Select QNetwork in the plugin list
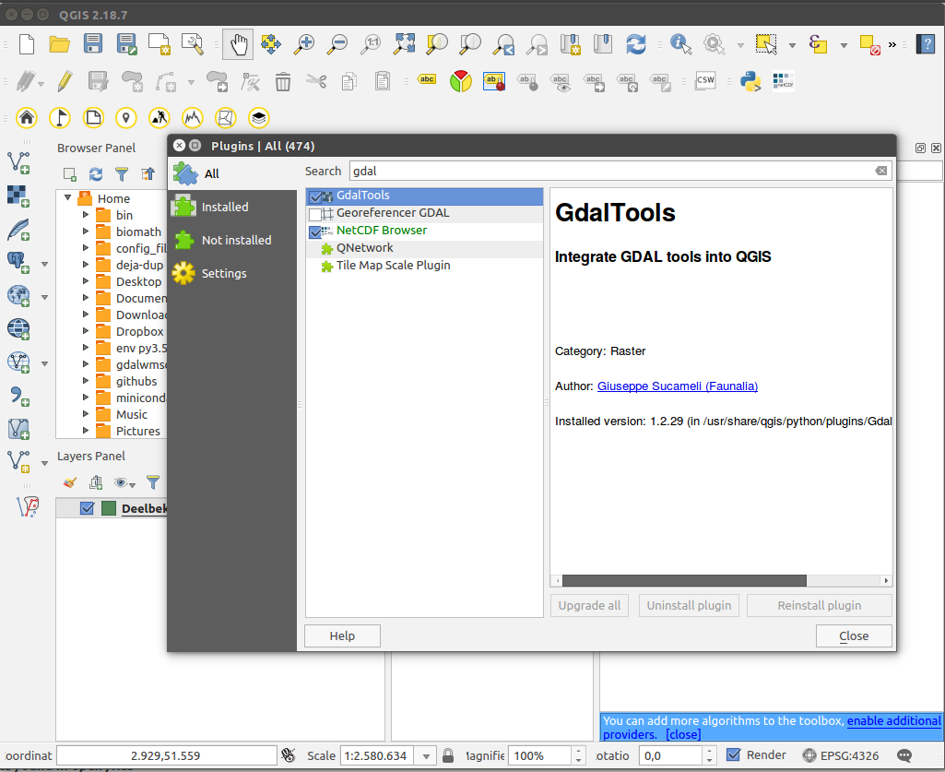Screen dimensions: 945x772 pyautogui.click(x=424, y=248)
